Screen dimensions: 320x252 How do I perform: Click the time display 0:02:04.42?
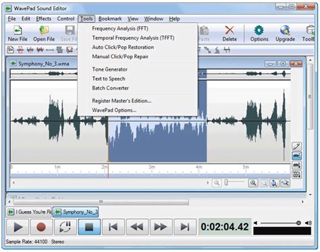tap(225, 227)
